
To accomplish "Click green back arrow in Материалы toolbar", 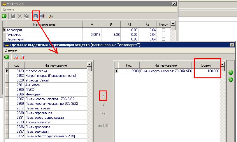I will 4,16.
